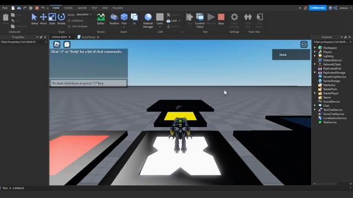353x198 pixels.
Task: Open the Terrain Editor
Action: click(x=101, y=19)
